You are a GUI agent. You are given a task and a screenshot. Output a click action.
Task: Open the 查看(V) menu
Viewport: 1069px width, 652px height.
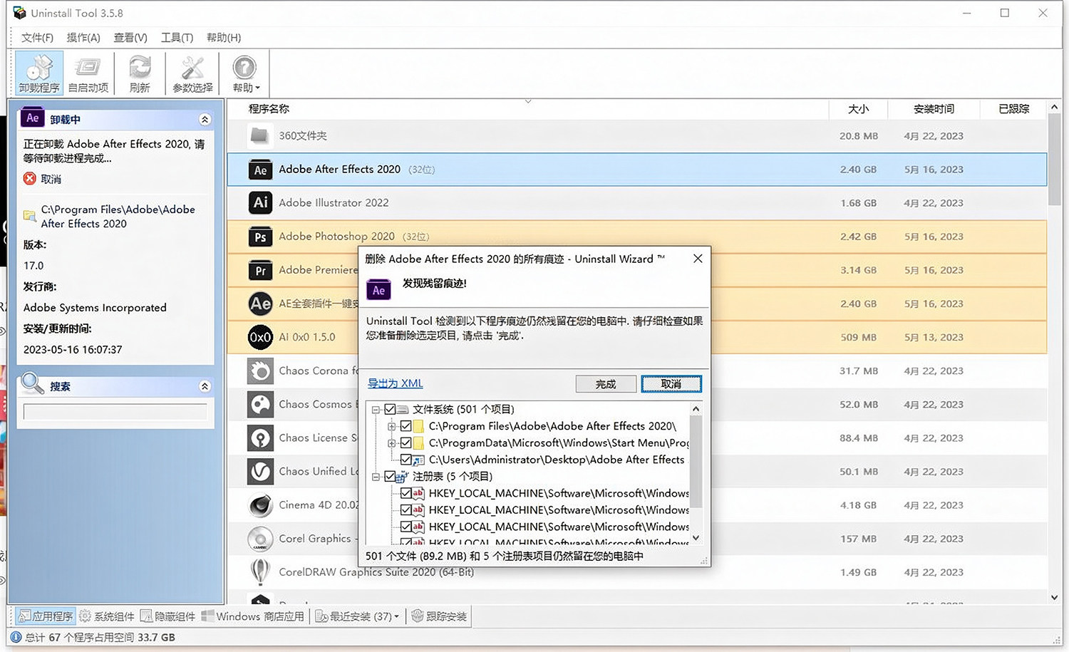(x=130, y=38)
